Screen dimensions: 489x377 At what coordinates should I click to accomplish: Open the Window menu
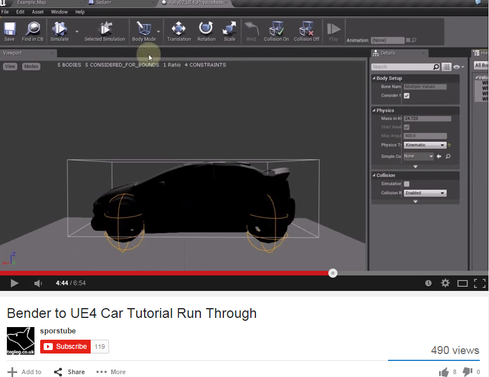(59, 12)
